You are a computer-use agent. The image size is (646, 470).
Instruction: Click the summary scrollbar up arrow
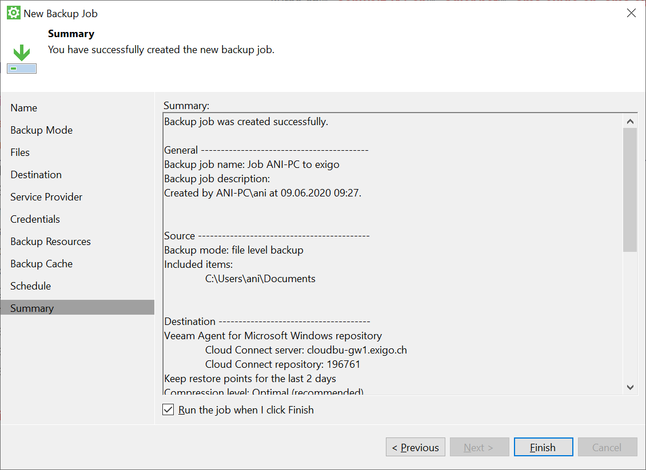pos(630,121)
